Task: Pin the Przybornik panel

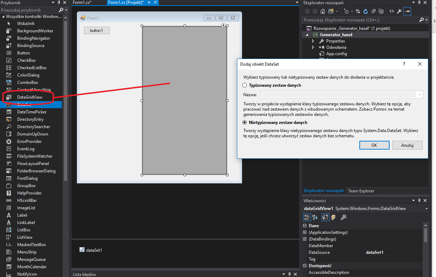Action: [x=59, y=2]
